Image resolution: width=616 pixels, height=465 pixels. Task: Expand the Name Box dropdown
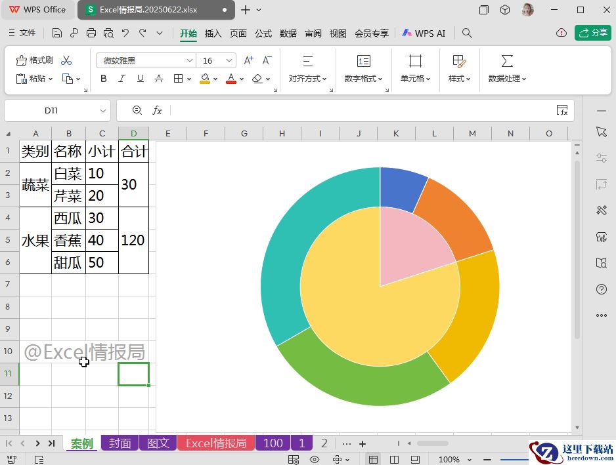[x=103, y=111]
